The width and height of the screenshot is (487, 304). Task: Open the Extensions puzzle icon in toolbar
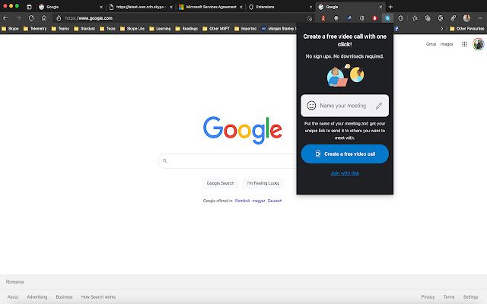coord(401,18)
